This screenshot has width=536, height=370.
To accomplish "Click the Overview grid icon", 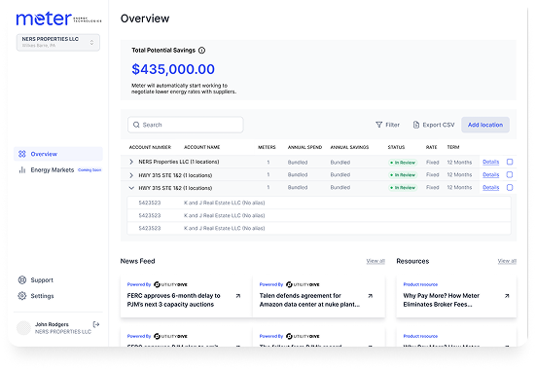I will tap(22, 154).
